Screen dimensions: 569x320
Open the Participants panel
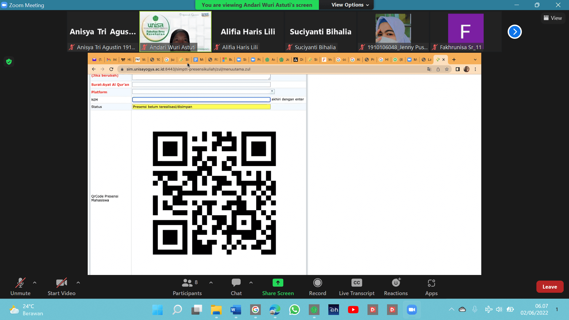tap(187, 287)
